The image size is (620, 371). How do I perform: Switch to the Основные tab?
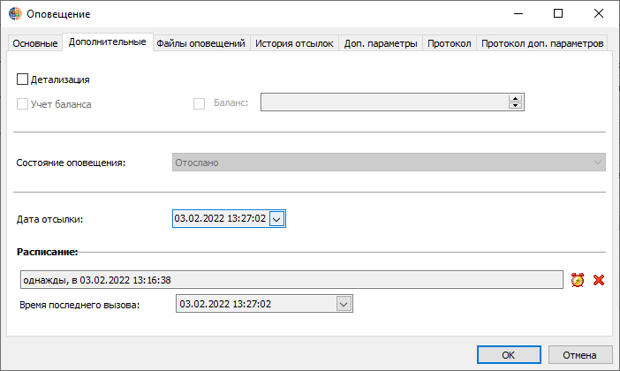[x=34, y=43]
